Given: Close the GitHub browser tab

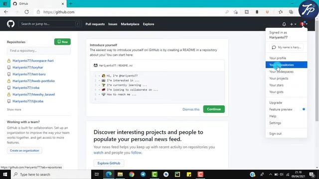Looking at the screenshot, I should pos(63,3).
